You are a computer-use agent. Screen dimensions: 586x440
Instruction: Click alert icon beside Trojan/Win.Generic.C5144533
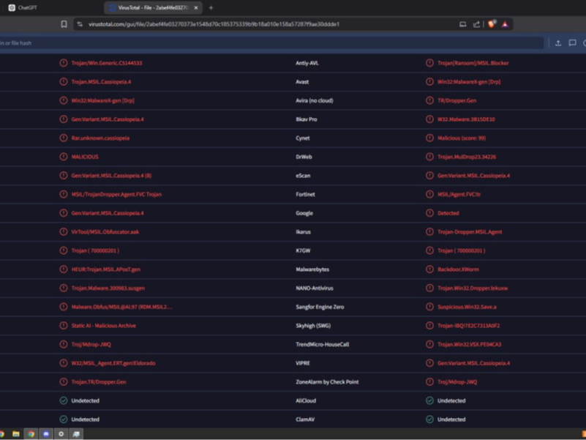pos(64,63)
